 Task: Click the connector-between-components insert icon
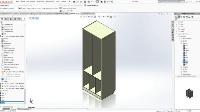[x=19, y=8]
